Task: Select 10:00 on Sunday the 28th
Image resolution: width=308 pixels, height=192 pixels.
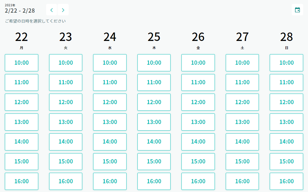Action: coord(286,63)
